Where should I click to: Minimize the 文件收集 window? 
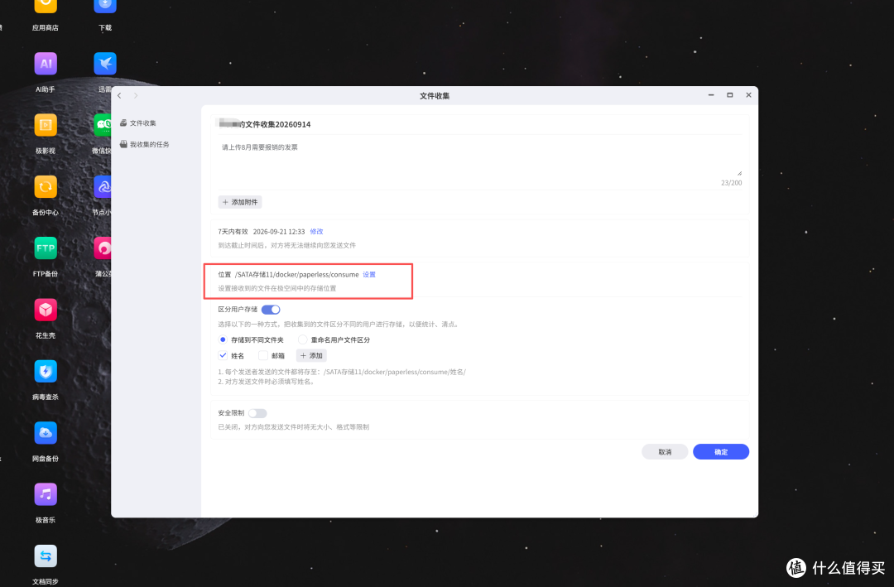711,95
